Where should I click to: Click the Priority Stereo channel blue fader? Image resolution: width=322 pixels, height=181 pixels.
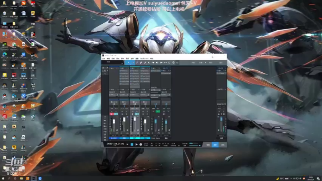click(x=155, y=121)
